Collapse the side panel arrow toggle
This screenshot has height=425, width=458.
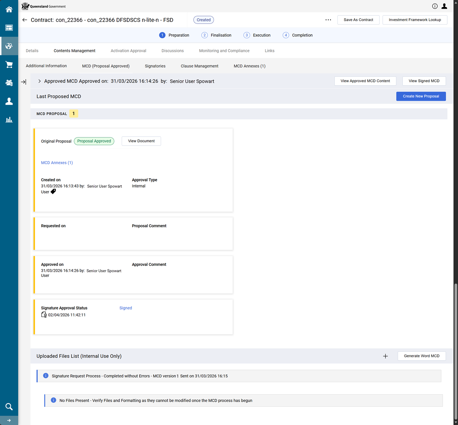pyautogui.click(x=24, y=82)
